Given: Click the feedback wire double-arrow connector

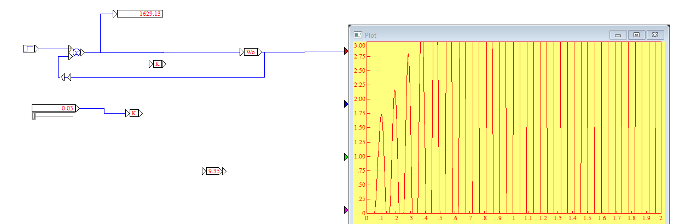Looking at the screenshot, I should (x=65, y=77).
